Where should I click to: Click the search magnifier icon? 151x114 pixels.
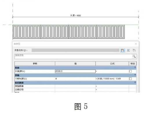click(x=134, y=56)
